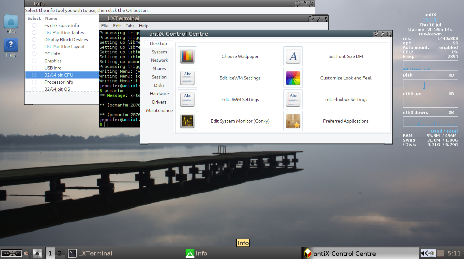Select the 32/64 bit CPU radio button
Screen dimensions: 464x259
pos(34,75)
